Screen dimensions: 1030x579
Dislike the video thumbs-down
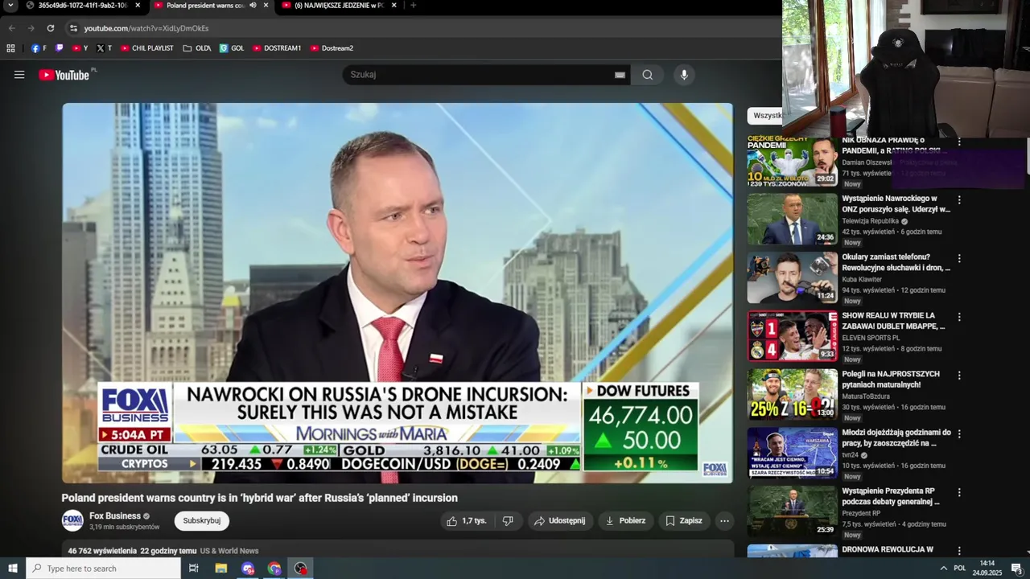click(508, 521)
